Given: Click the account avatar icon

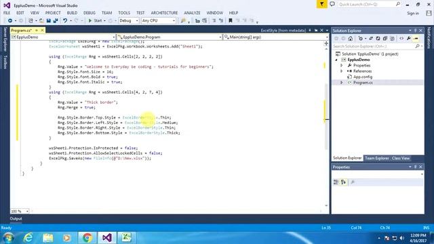Looking at the screenshot, I should [429, 13].
